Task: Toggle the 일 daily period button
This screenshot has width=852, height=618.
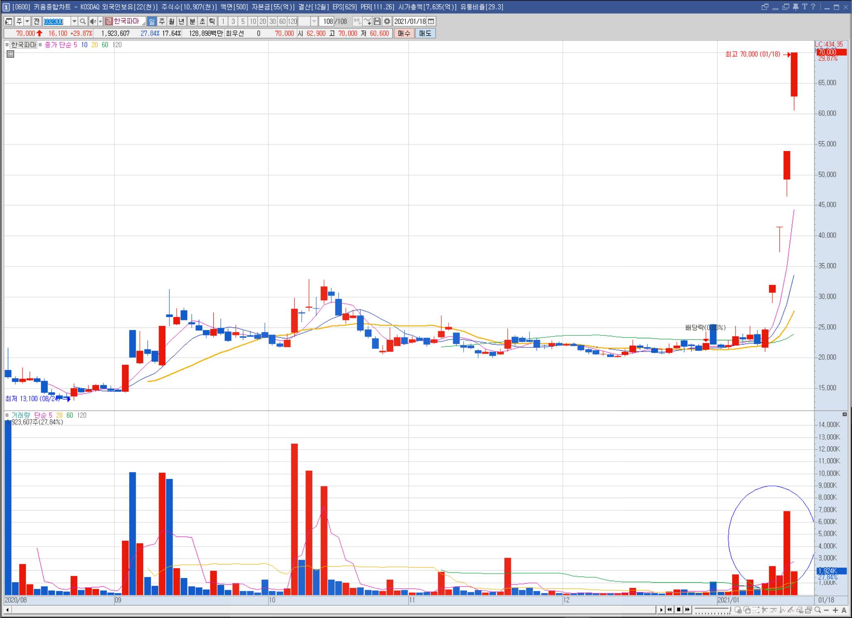Action: click(x=151, y=22)
